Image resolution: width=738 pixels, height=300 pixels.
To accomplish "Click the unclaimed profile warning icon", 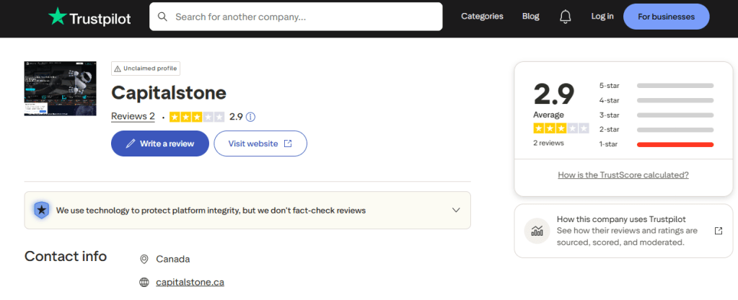I will pos(118,69).
